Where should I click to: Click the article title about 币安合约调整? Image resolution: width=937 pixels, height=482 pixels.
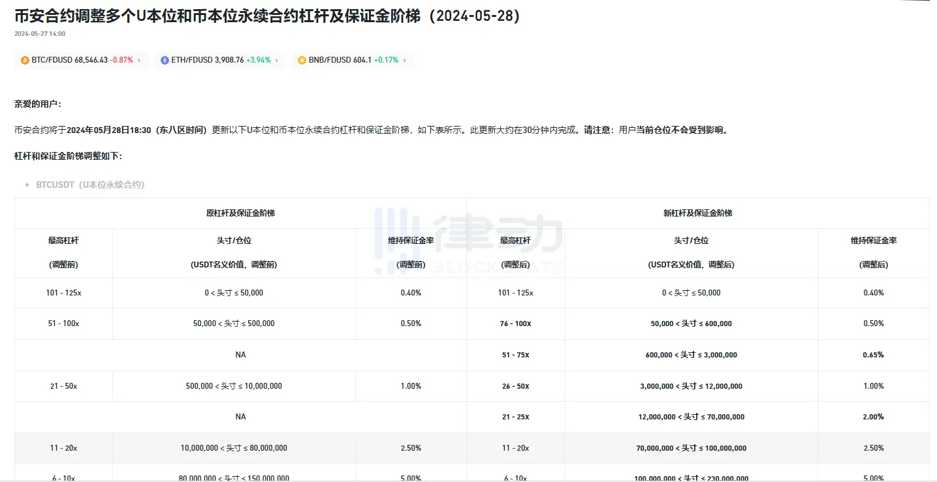tap(267, 16)
